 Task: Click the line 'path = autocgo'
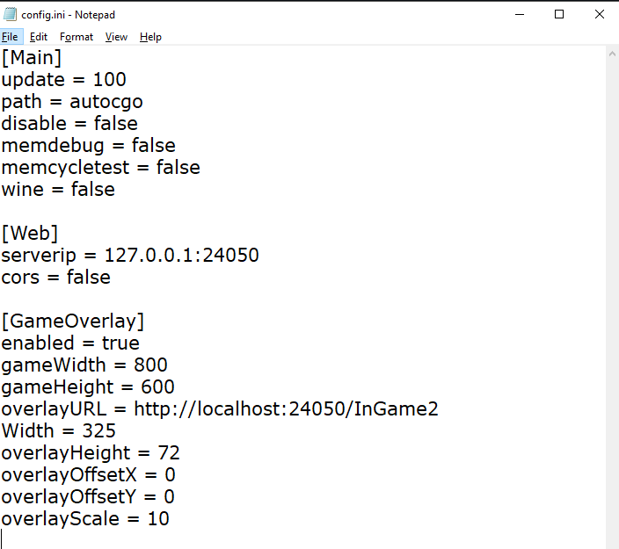(x=72, y=102)
